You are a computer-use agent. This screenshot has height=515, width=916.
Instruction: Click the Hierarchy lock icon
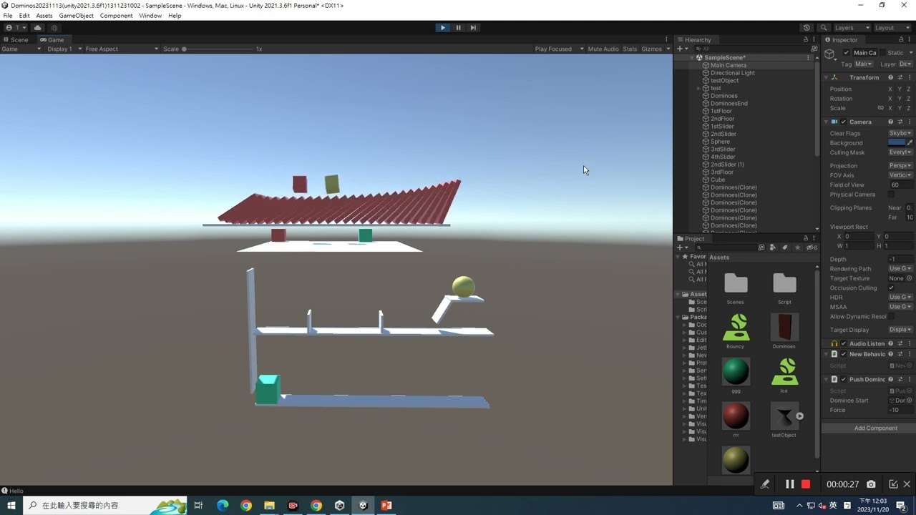tap(805, 40)
